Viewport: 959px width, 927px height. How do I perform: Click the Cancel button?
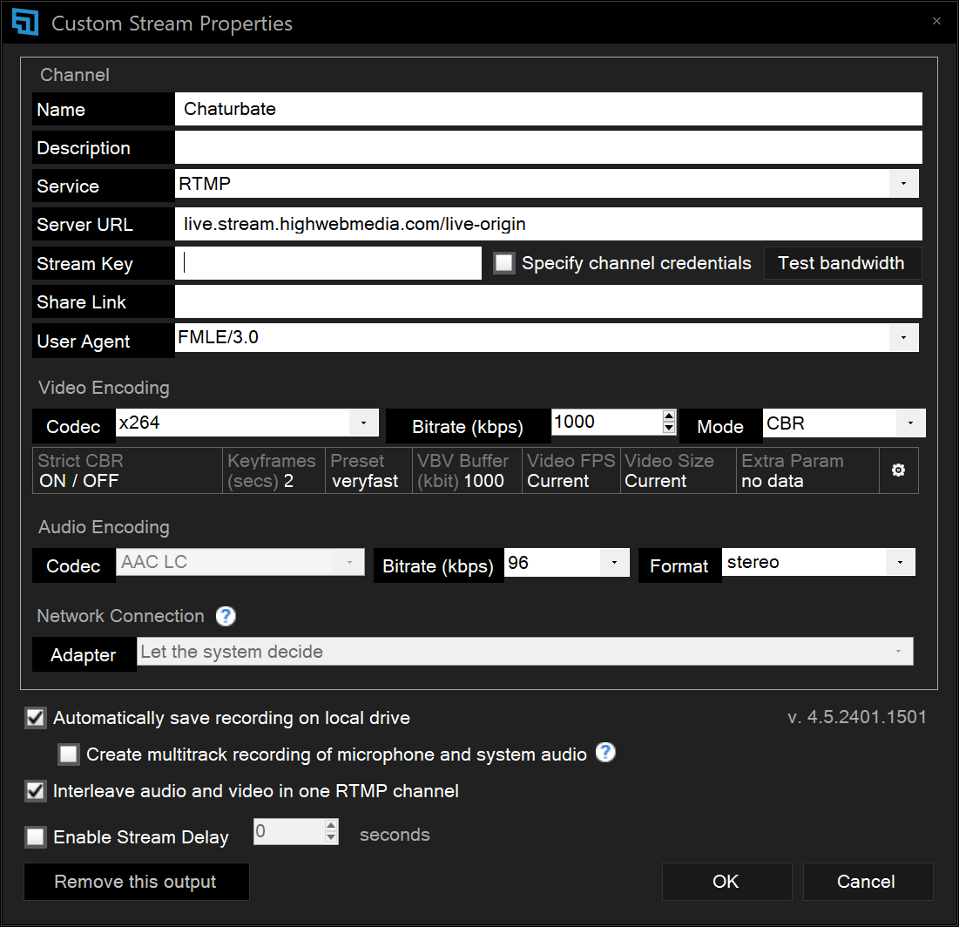(x=868, y=882)
